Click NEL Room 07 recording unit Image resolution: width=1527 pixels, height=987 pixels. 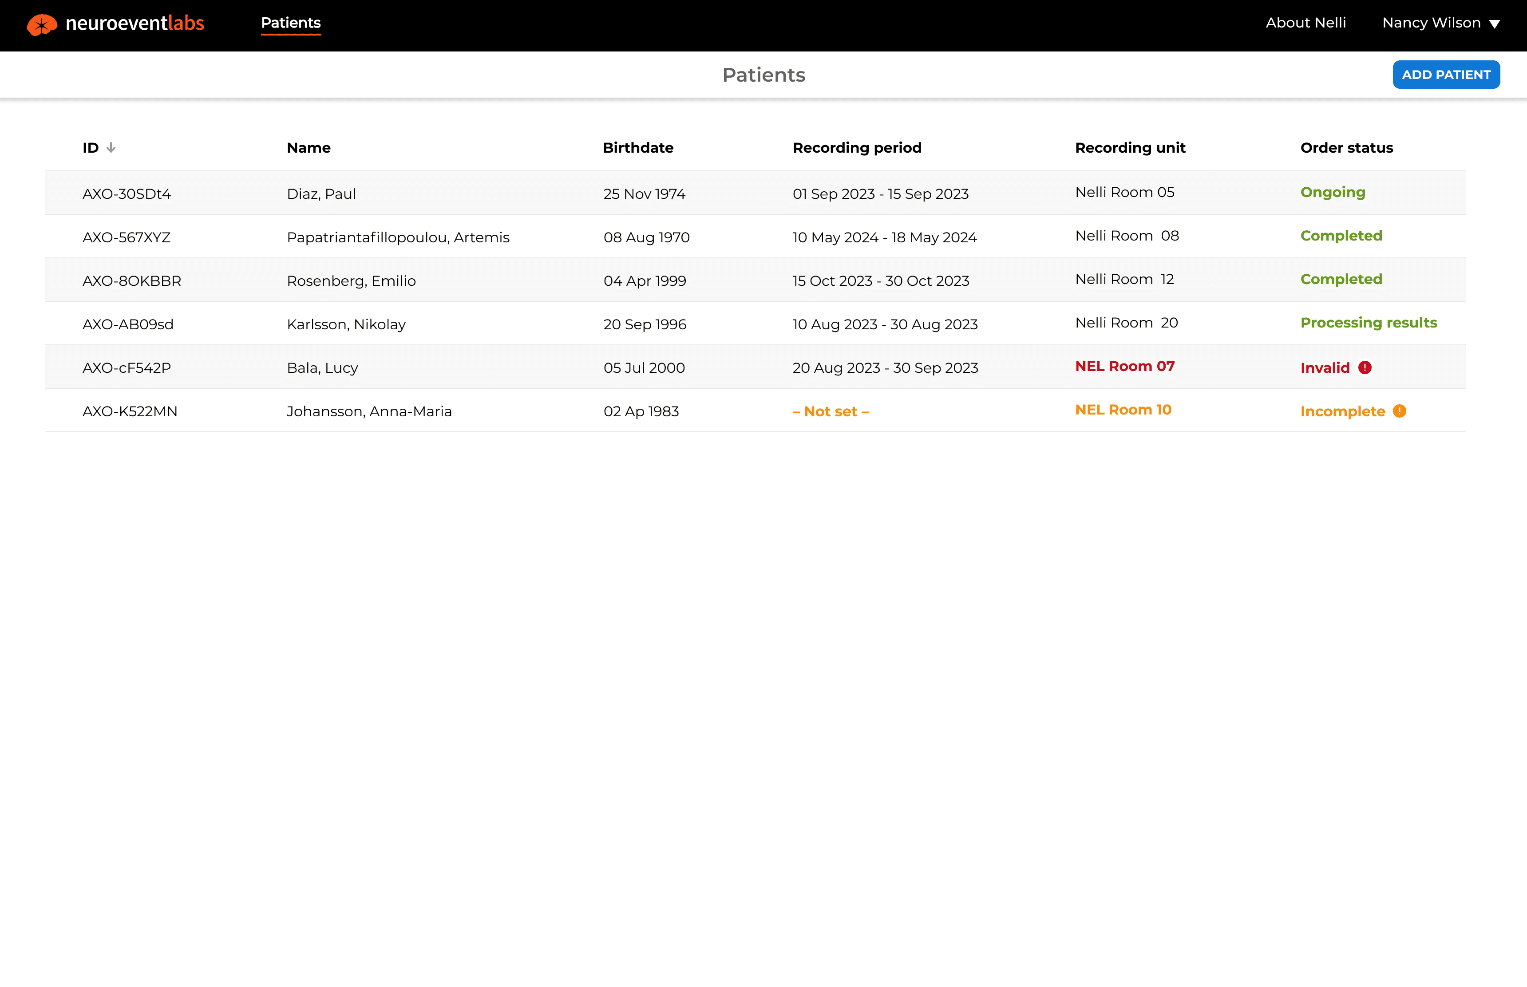[1124, 366]
